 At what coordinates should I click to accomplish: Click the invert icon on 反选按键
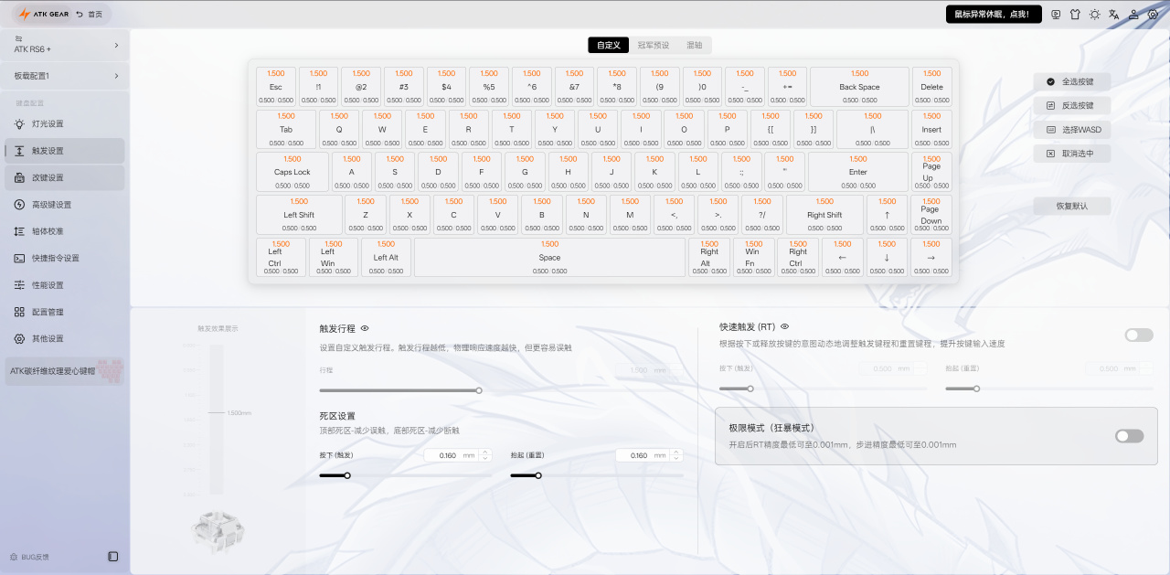click(x=1051, y=106)
